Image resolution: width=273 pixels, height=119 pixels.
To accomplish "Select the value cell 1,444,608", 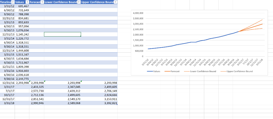I will coord(22,50).
